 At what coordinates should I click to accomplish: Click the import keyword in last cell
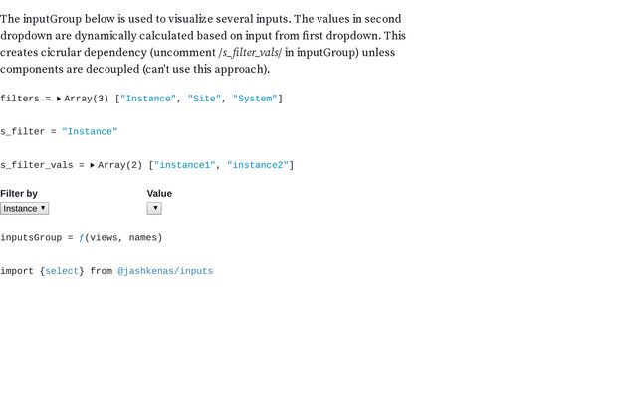pyautogui.click(x=17, y=271)
